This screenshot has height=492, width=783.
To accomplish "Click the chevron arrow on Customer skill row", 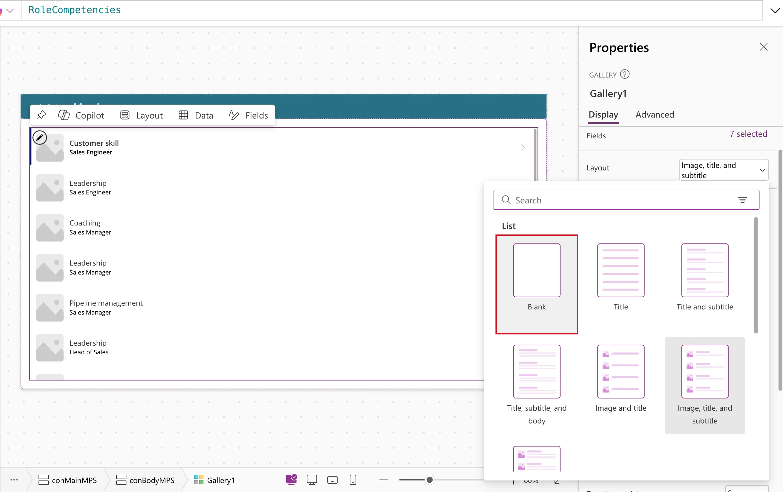I will 523,148.
